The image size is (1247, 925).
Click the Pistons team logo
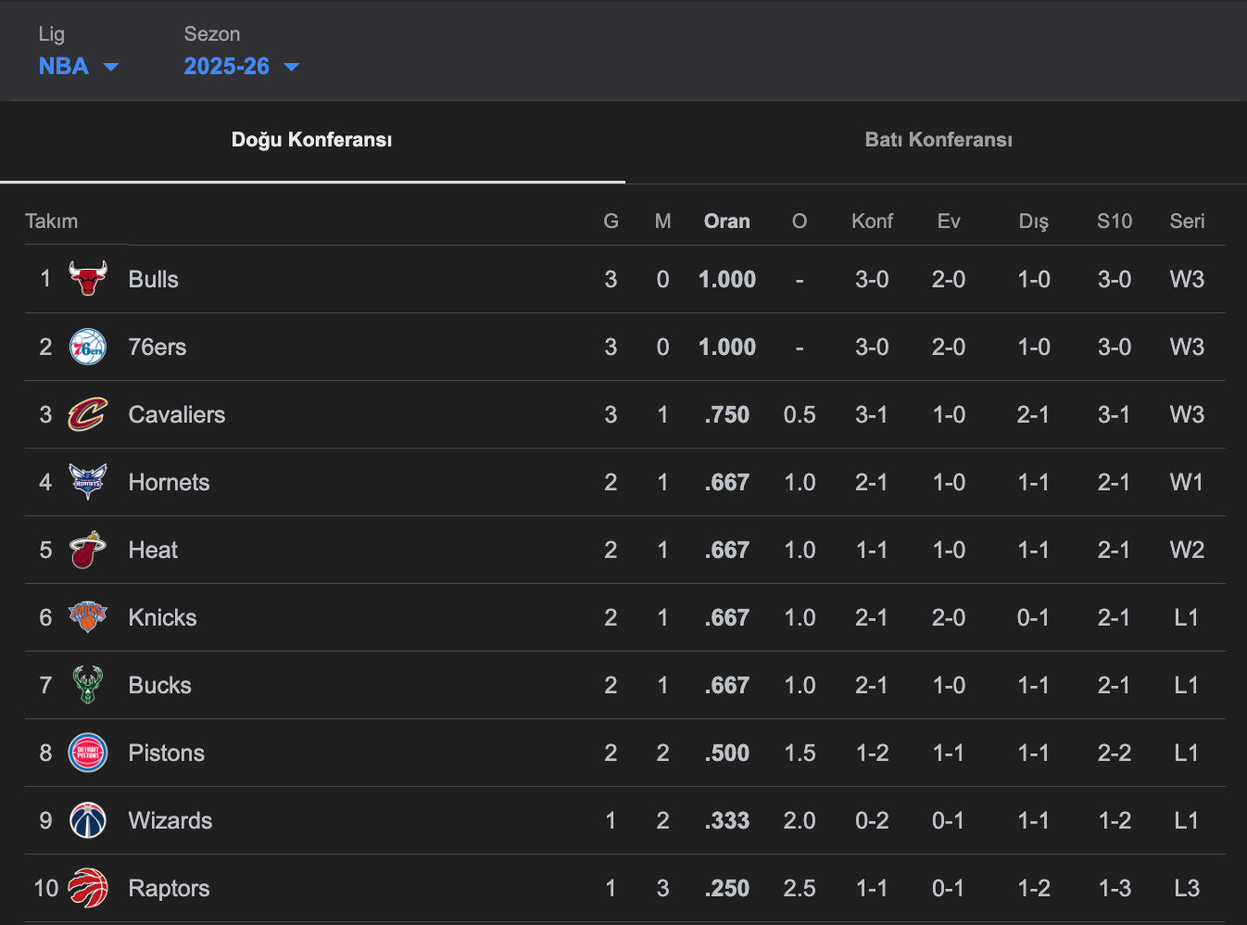tap(88, 753)
